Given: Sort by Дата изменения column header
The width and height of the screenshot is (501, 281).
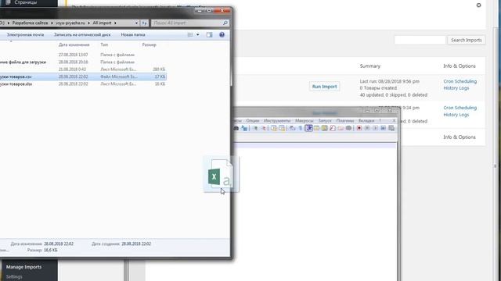Looking at the screenshot, I should coord(74,45).
